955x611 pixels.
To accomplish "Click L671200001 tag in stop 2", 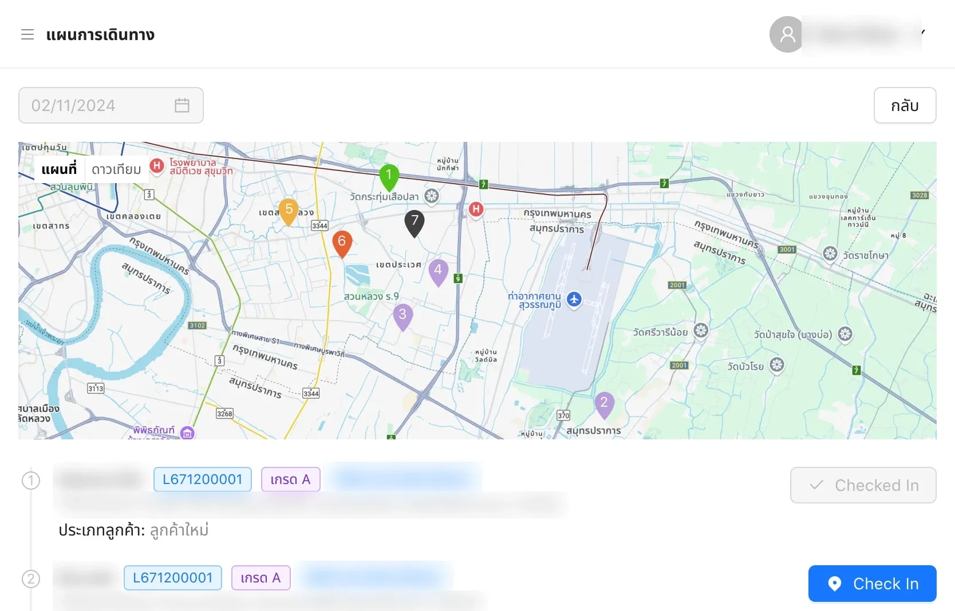I will [x=173, y=578].
